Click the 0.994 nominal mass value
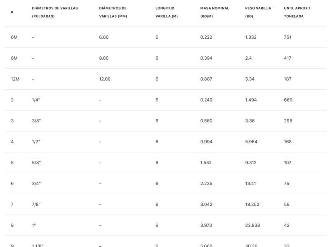The image size is (330, 247). tap(206, 142)
